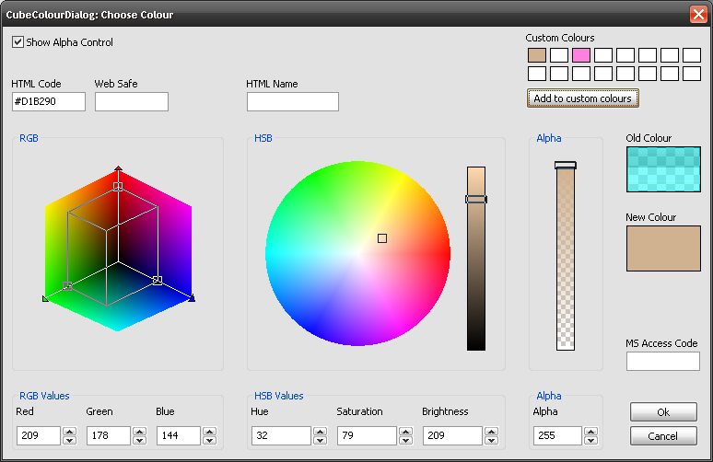Click the Alpha slider handle at top

pos(565,166)
